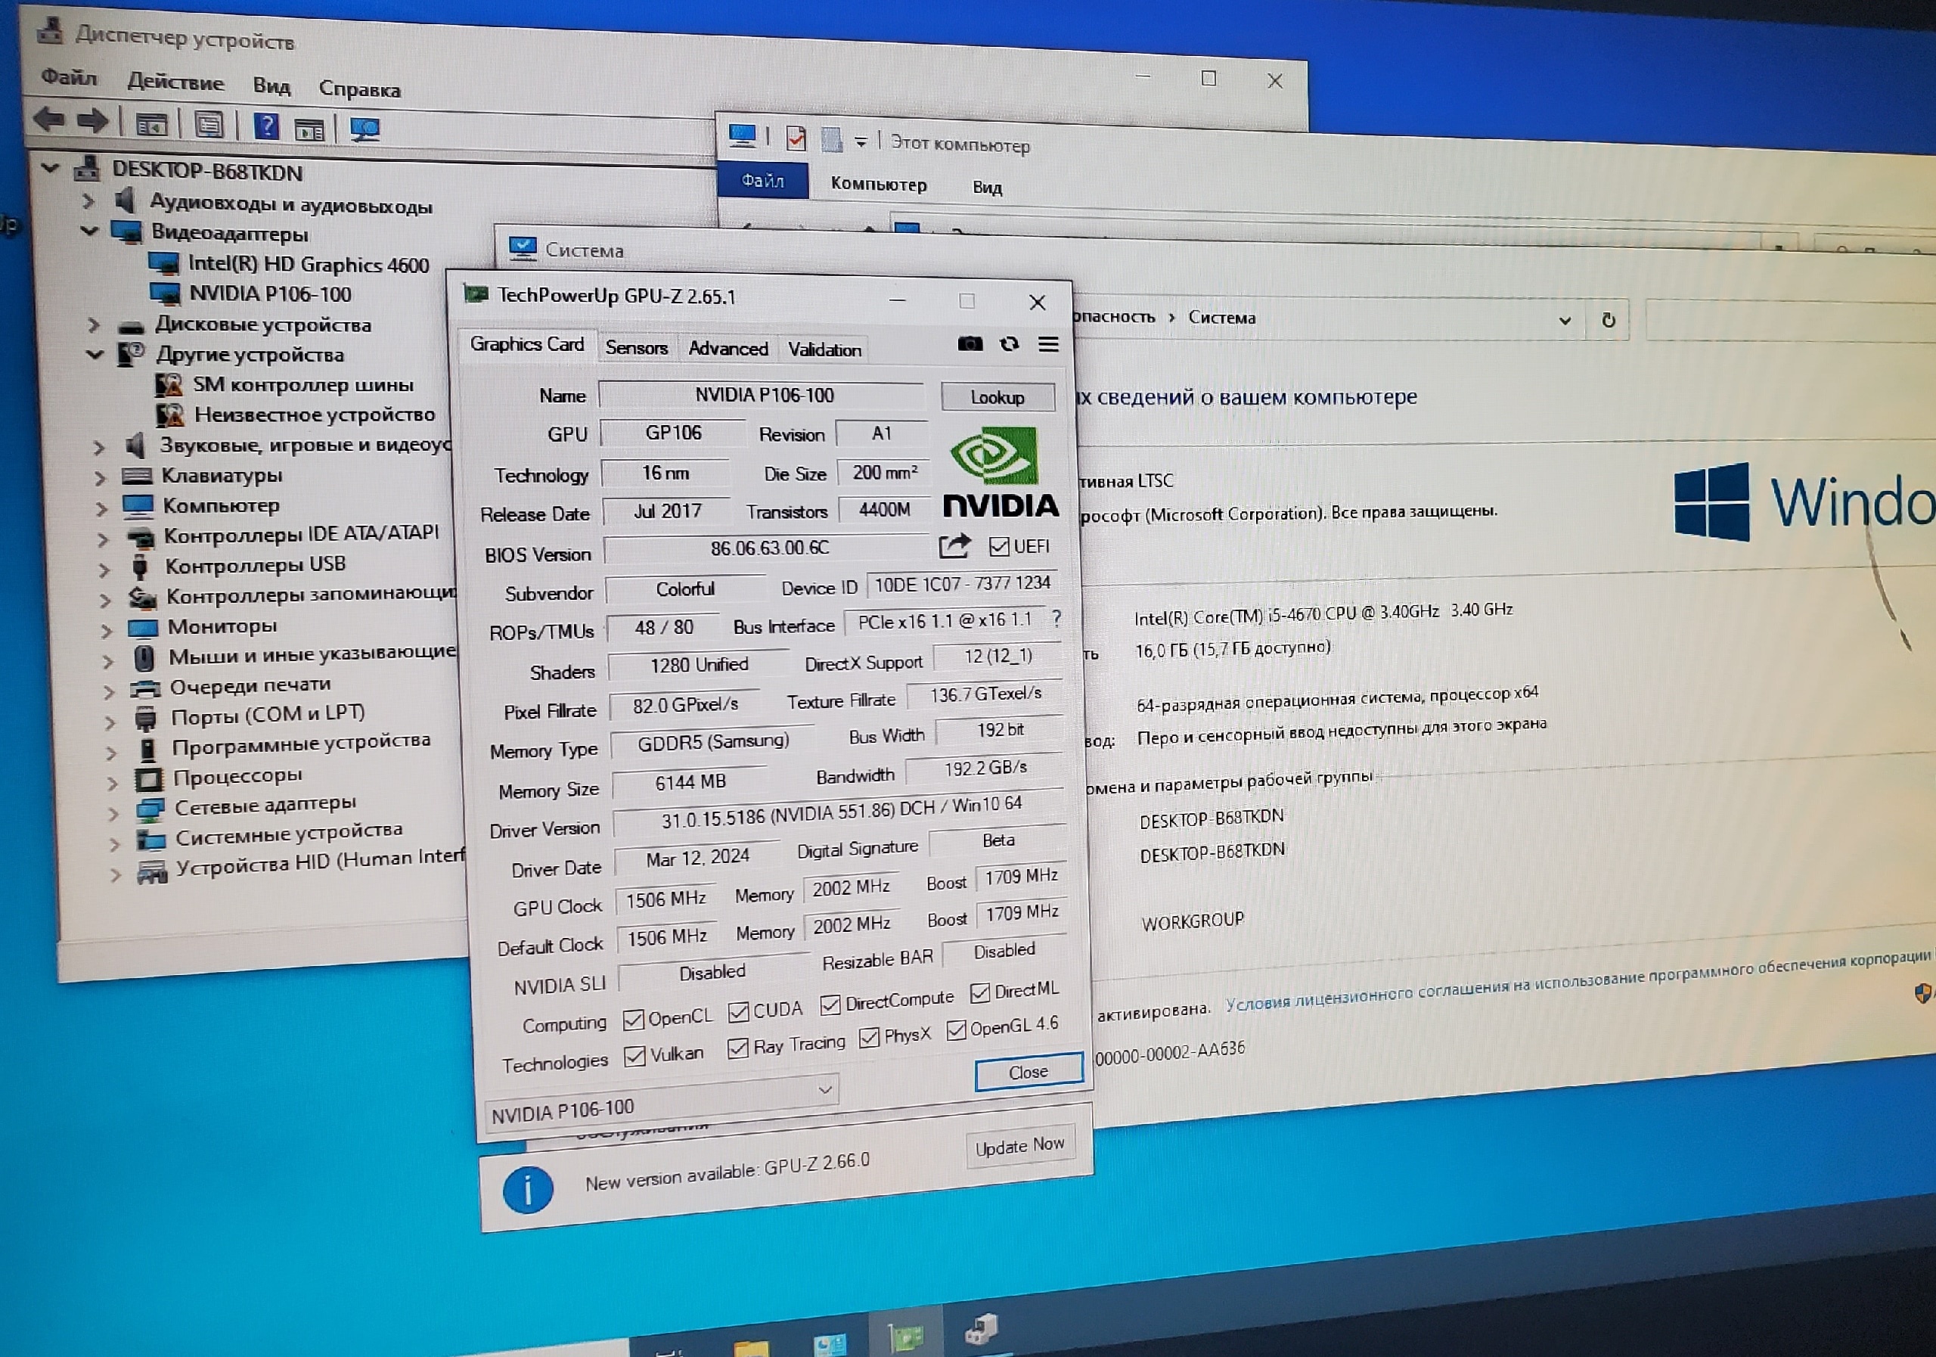Viewport: 1936px width, 1357px height.
Task: Collapse the Другие устройства node
Action: [95, 354]
